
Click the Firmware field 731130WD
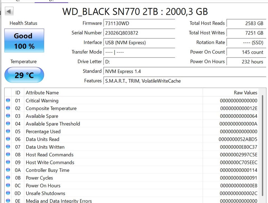tap(139, 23)
